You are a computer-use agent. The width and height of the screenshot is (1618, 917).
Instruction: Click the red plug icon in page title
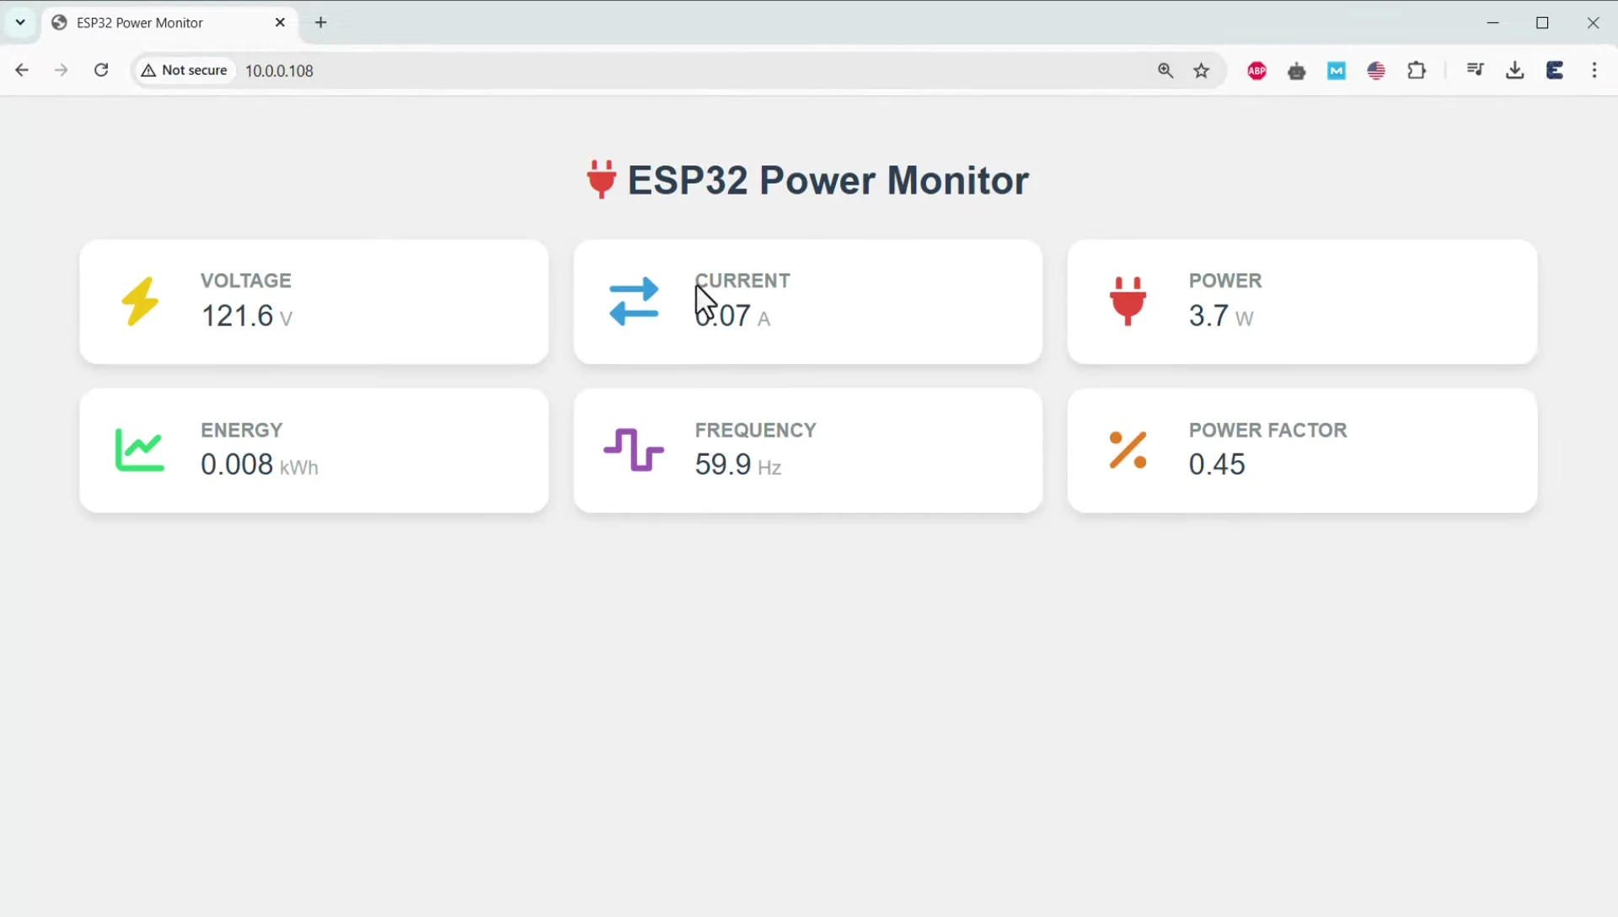coord(601,180)
